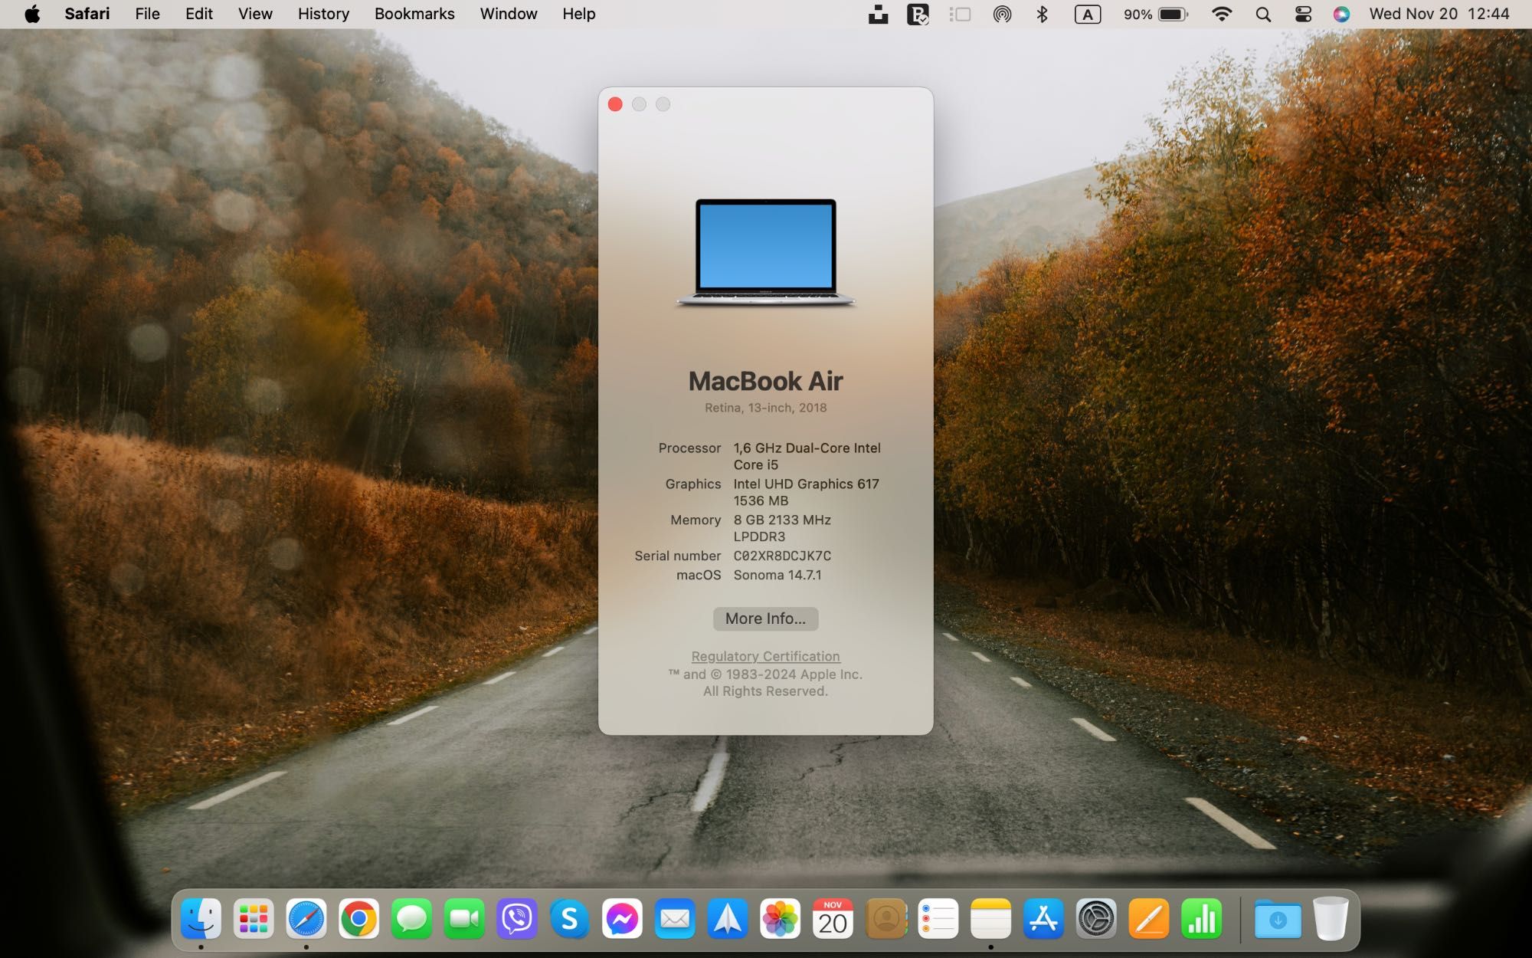This screenshot has height=958, width=1532.
Task: Open Viber from the Dock
Action: [x=517, y=918]
